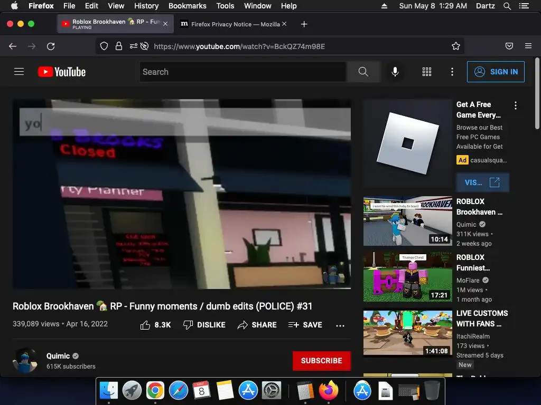Image resolution: width=541 pixels, height=405 pixels.
Task: Click the SIGN IN button
Action: (496, 72)
